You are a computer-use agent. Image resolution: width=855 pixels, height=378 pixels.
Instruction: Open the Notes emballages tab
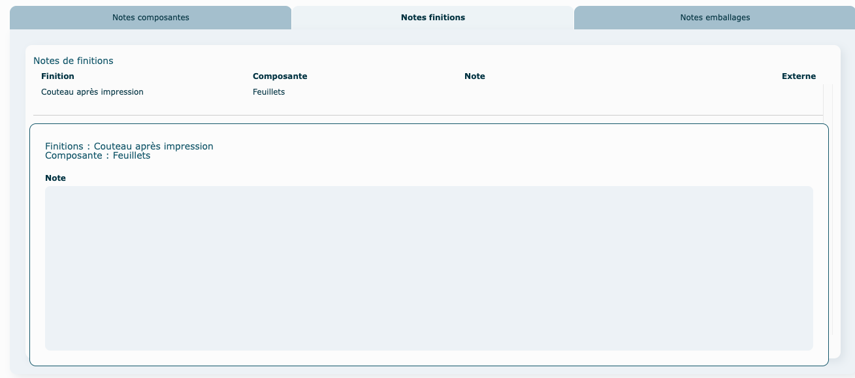(x=715, y=18)
